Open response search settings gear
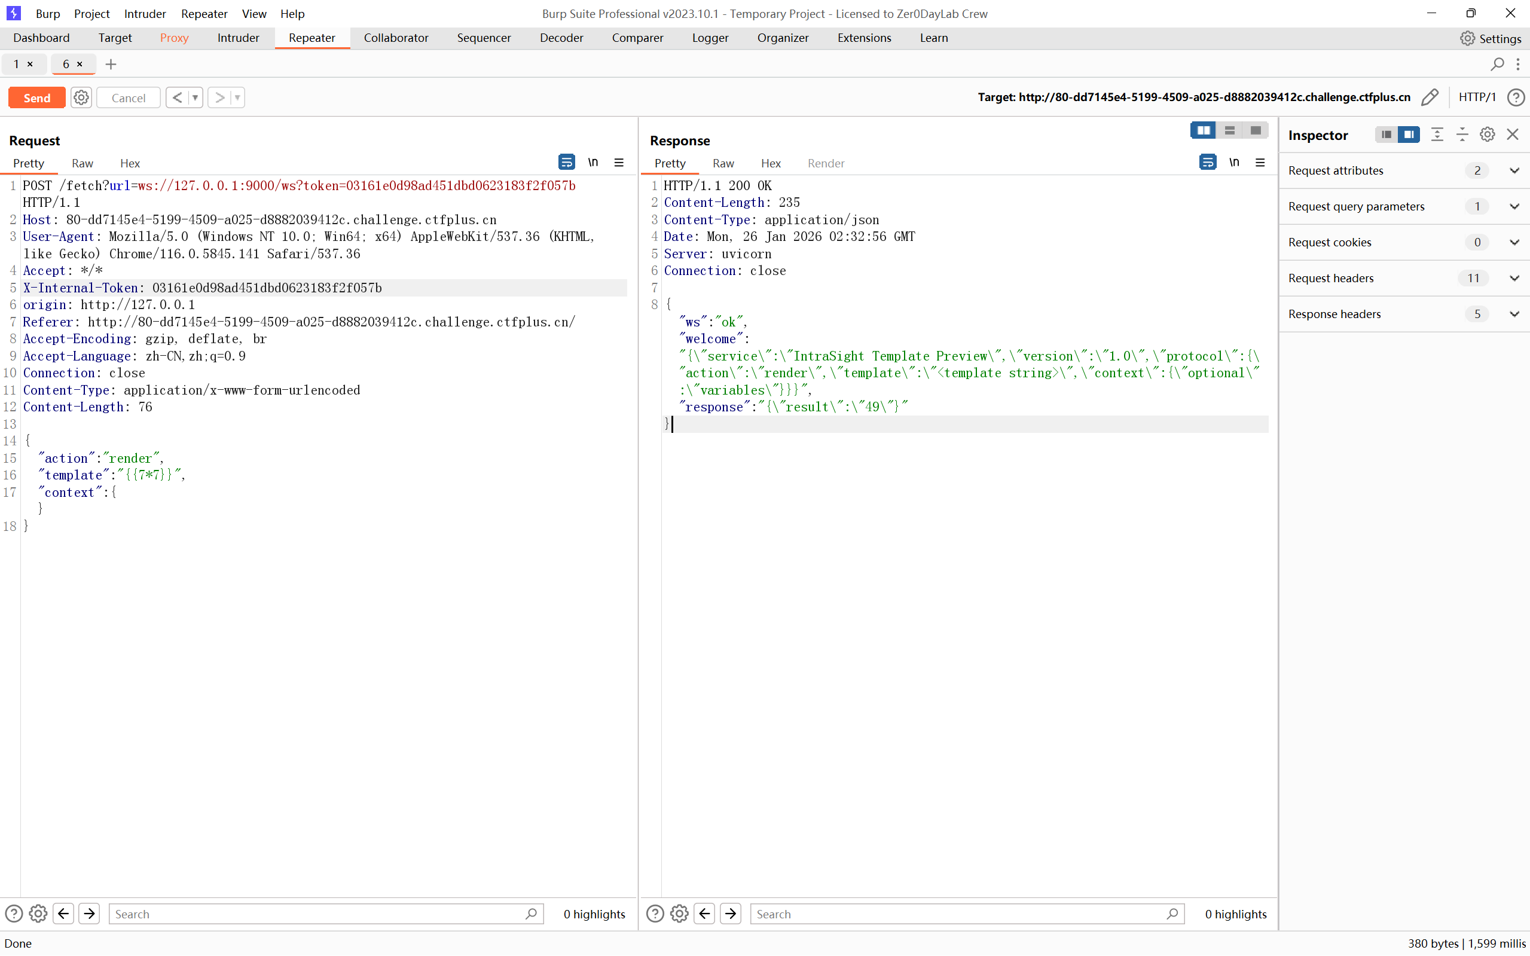 pyautogui.click(x=680, y=914)
